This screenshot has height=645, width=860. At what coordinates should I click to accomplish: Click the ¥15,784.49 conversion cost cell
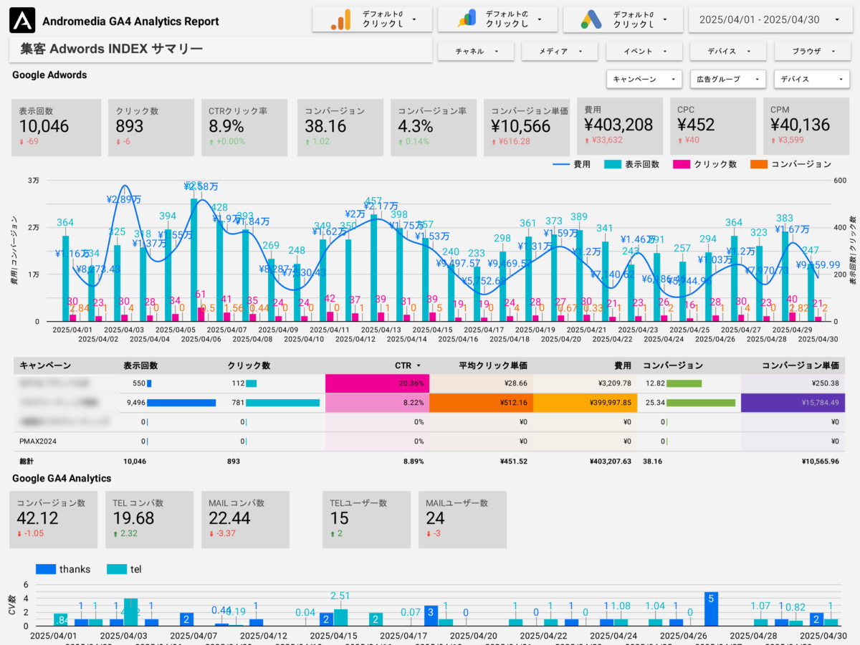[x=793, y=403]
